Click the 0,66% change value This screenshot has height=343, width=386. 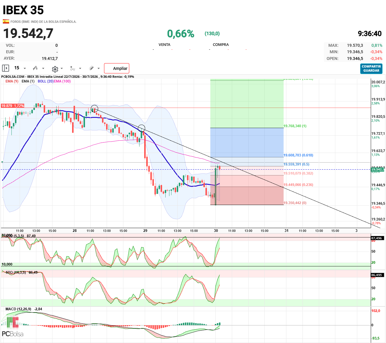(181, 34)
